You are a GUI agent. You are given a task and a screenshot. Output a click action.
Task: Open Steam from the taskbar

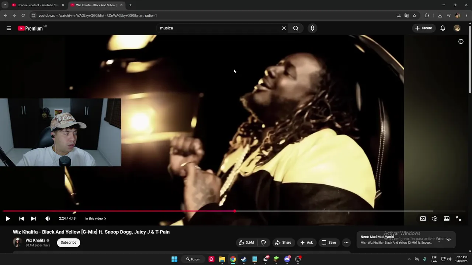[x=244, y=259]
